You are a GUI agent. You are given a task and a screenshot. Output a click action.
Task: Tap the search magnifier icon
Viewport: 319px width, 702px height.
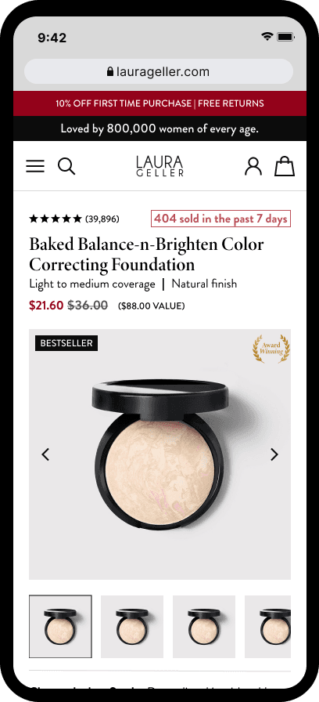[x=66, y=166]
